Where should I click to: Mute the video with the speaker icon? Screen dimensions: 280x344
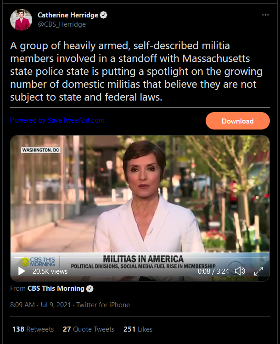240,271
